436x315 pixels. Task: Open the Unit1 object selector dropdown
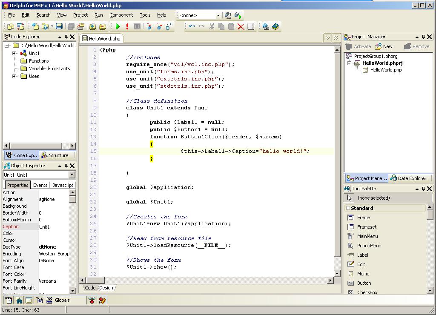tap(72, 175)
